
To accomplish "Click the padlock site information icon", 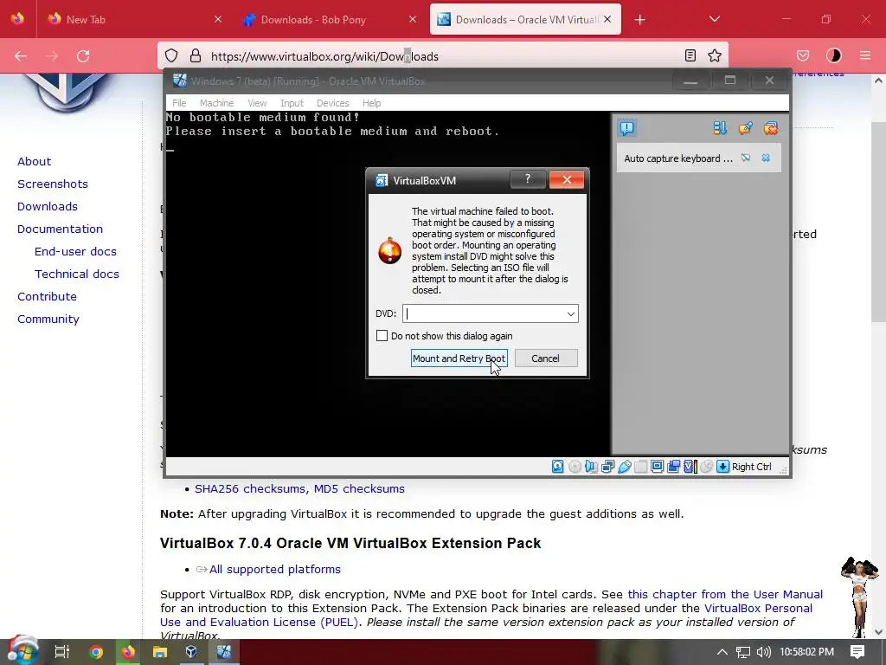I will point(196,56).
